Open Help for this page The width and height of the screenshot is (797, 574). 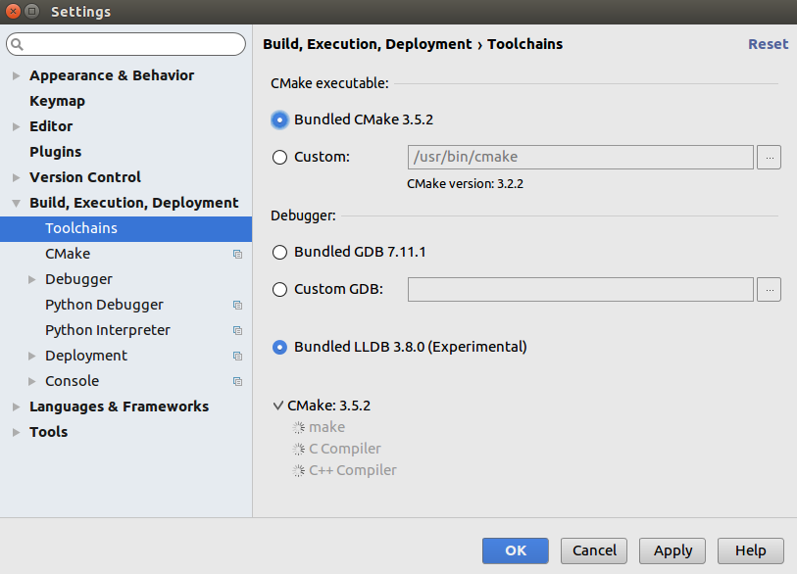click(751, 550)
